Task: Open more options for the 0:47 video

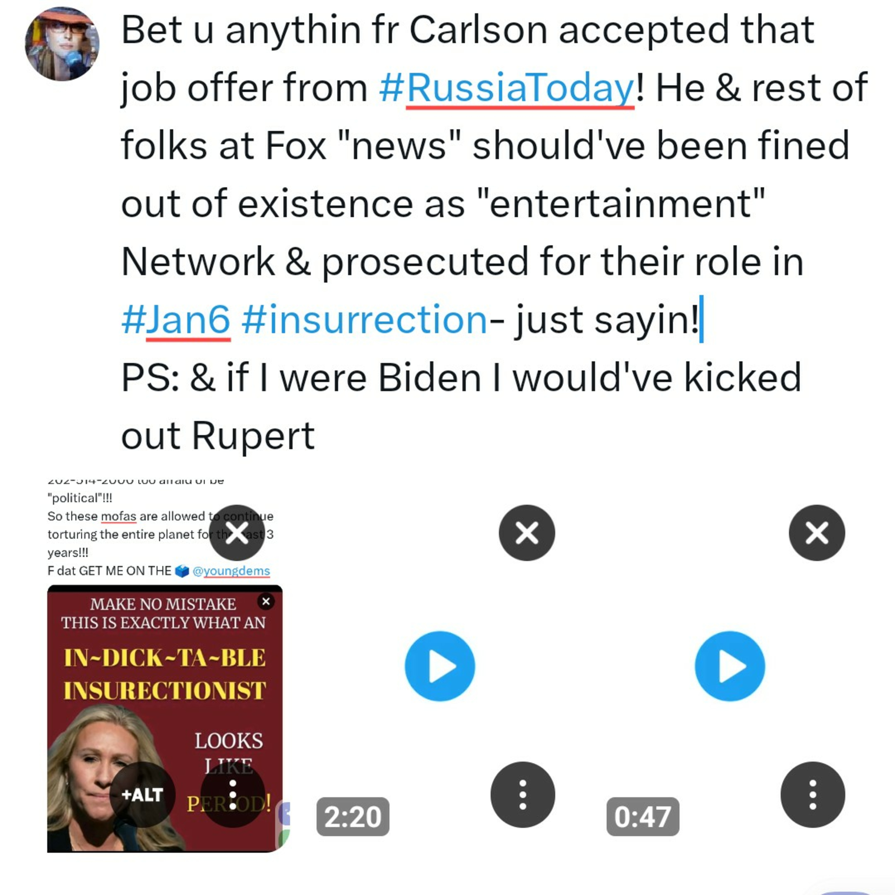Action: [x=813, y=795]
